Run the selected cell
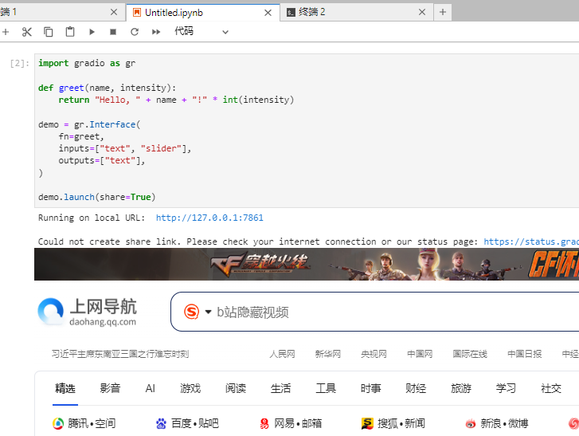The width and height of the screenshot is (579, 436). (92, 32)
